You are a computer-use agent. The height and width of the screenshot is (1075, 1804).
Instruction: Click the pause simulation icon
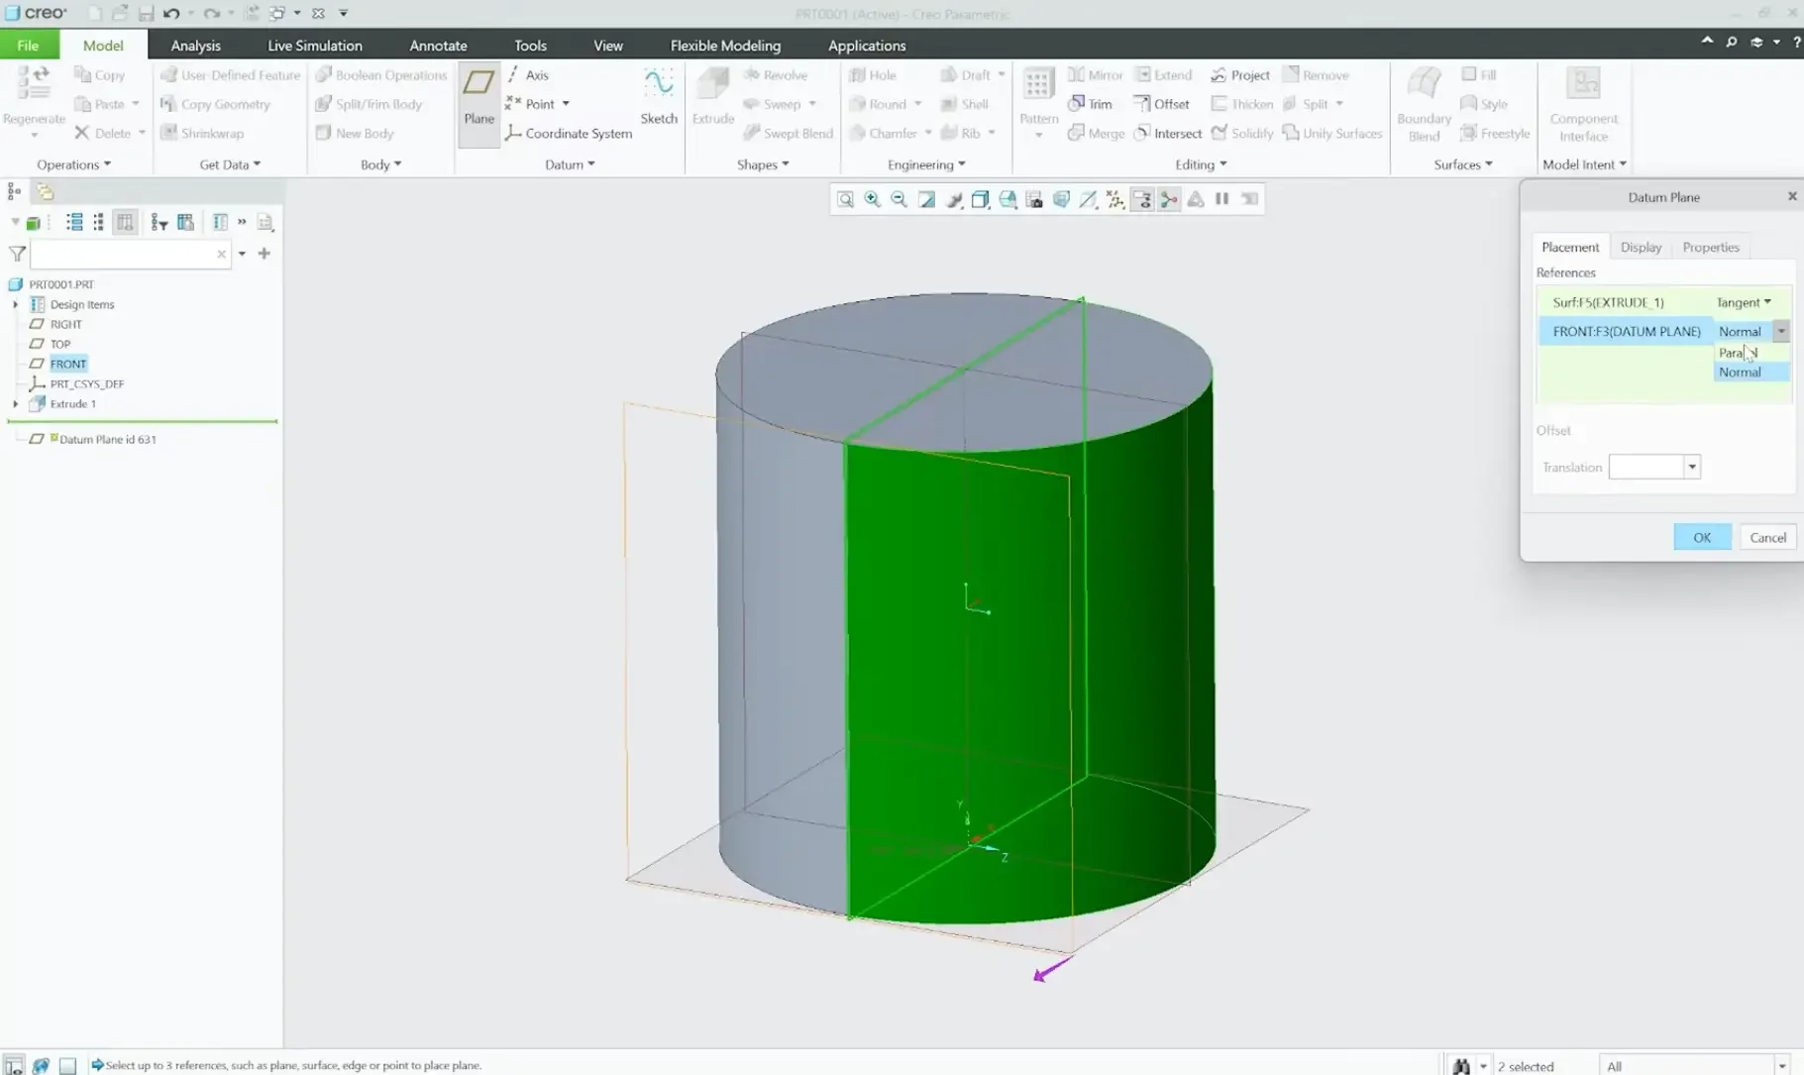(x=1222, y=199)
